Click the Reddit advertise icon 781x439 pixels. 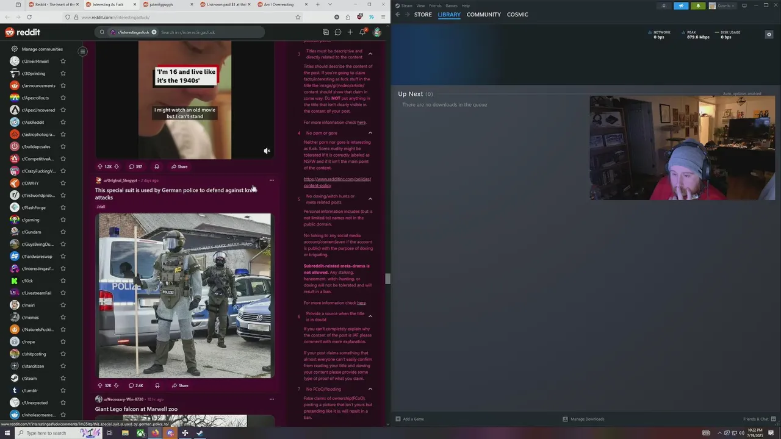(326, 32)
